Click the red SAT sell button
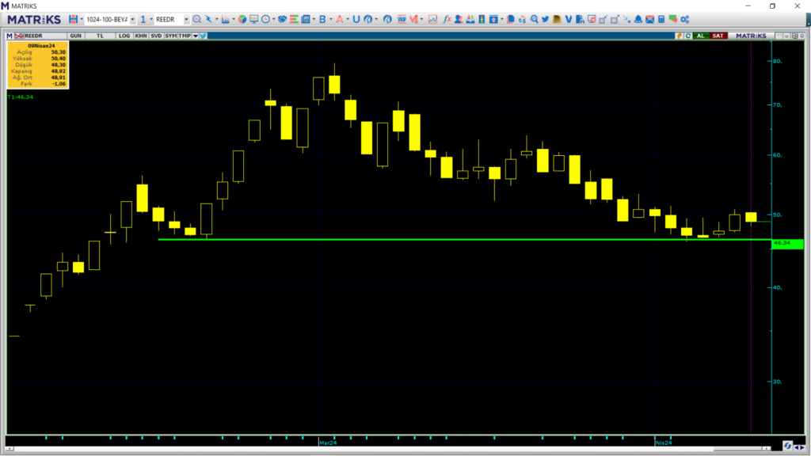This screenshot has height=456, width=811. tap(718, 35)
